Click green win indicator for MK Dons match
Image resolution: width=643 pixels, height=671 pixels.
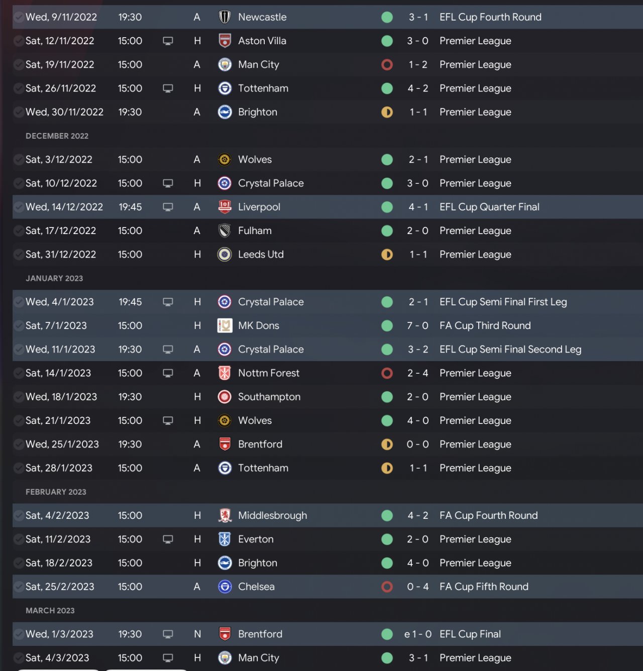[387, 325]
